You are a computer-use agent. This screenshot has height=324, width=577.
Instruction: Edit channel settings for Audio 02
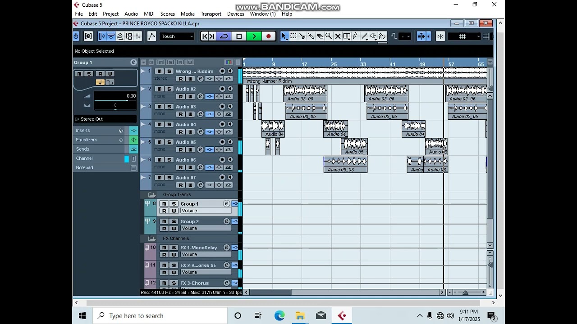tap(200, 96)
